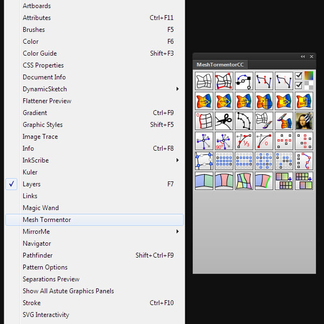
Task: Click mesh patch with blue corner nodes icon
Action: point(204,161)
